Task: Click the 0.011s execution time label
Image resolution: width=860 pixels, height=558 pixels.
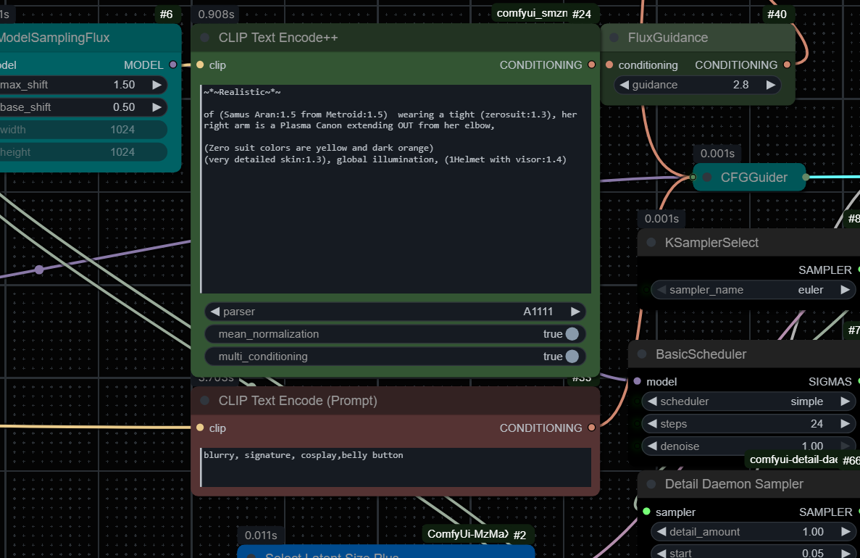Action: click(261, 536)
